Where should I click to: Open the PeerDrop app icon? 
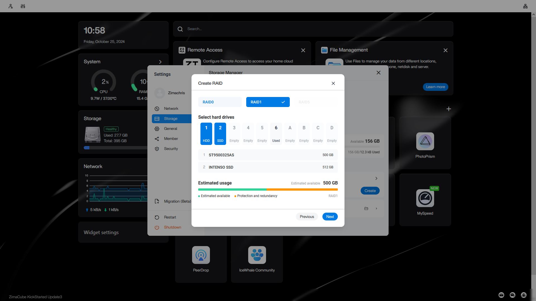pyautogui.click(x=201, y=255)
